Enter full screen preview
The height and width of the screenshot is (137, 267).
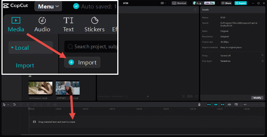(x=196, y=96)
